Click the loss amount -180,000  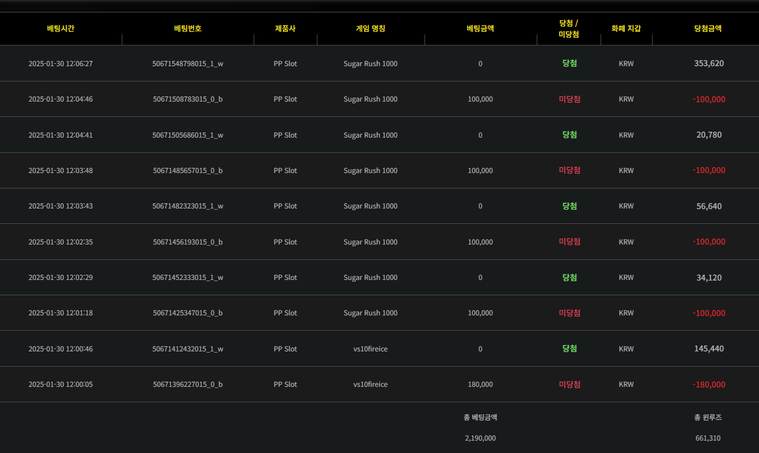709,384
